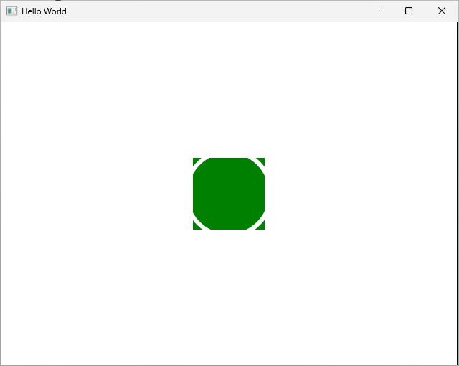Click the green square's bottom-left corner piece
459x366 pixels.
[x=195, y=227]
